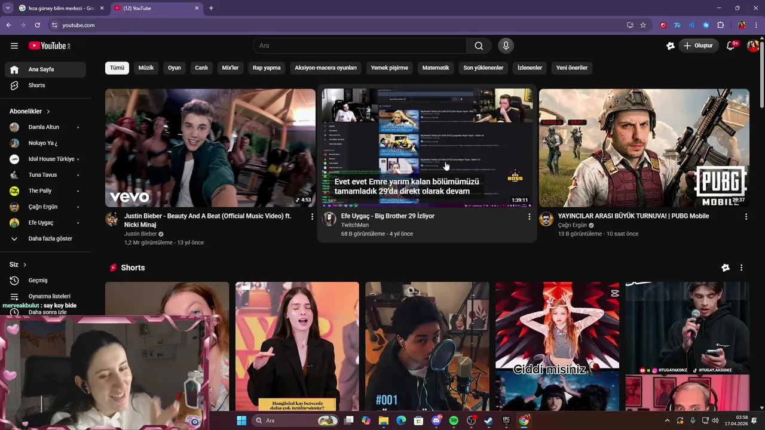
Task: Open the extensions puzzle-piece menu
Action: click(720, 25)
